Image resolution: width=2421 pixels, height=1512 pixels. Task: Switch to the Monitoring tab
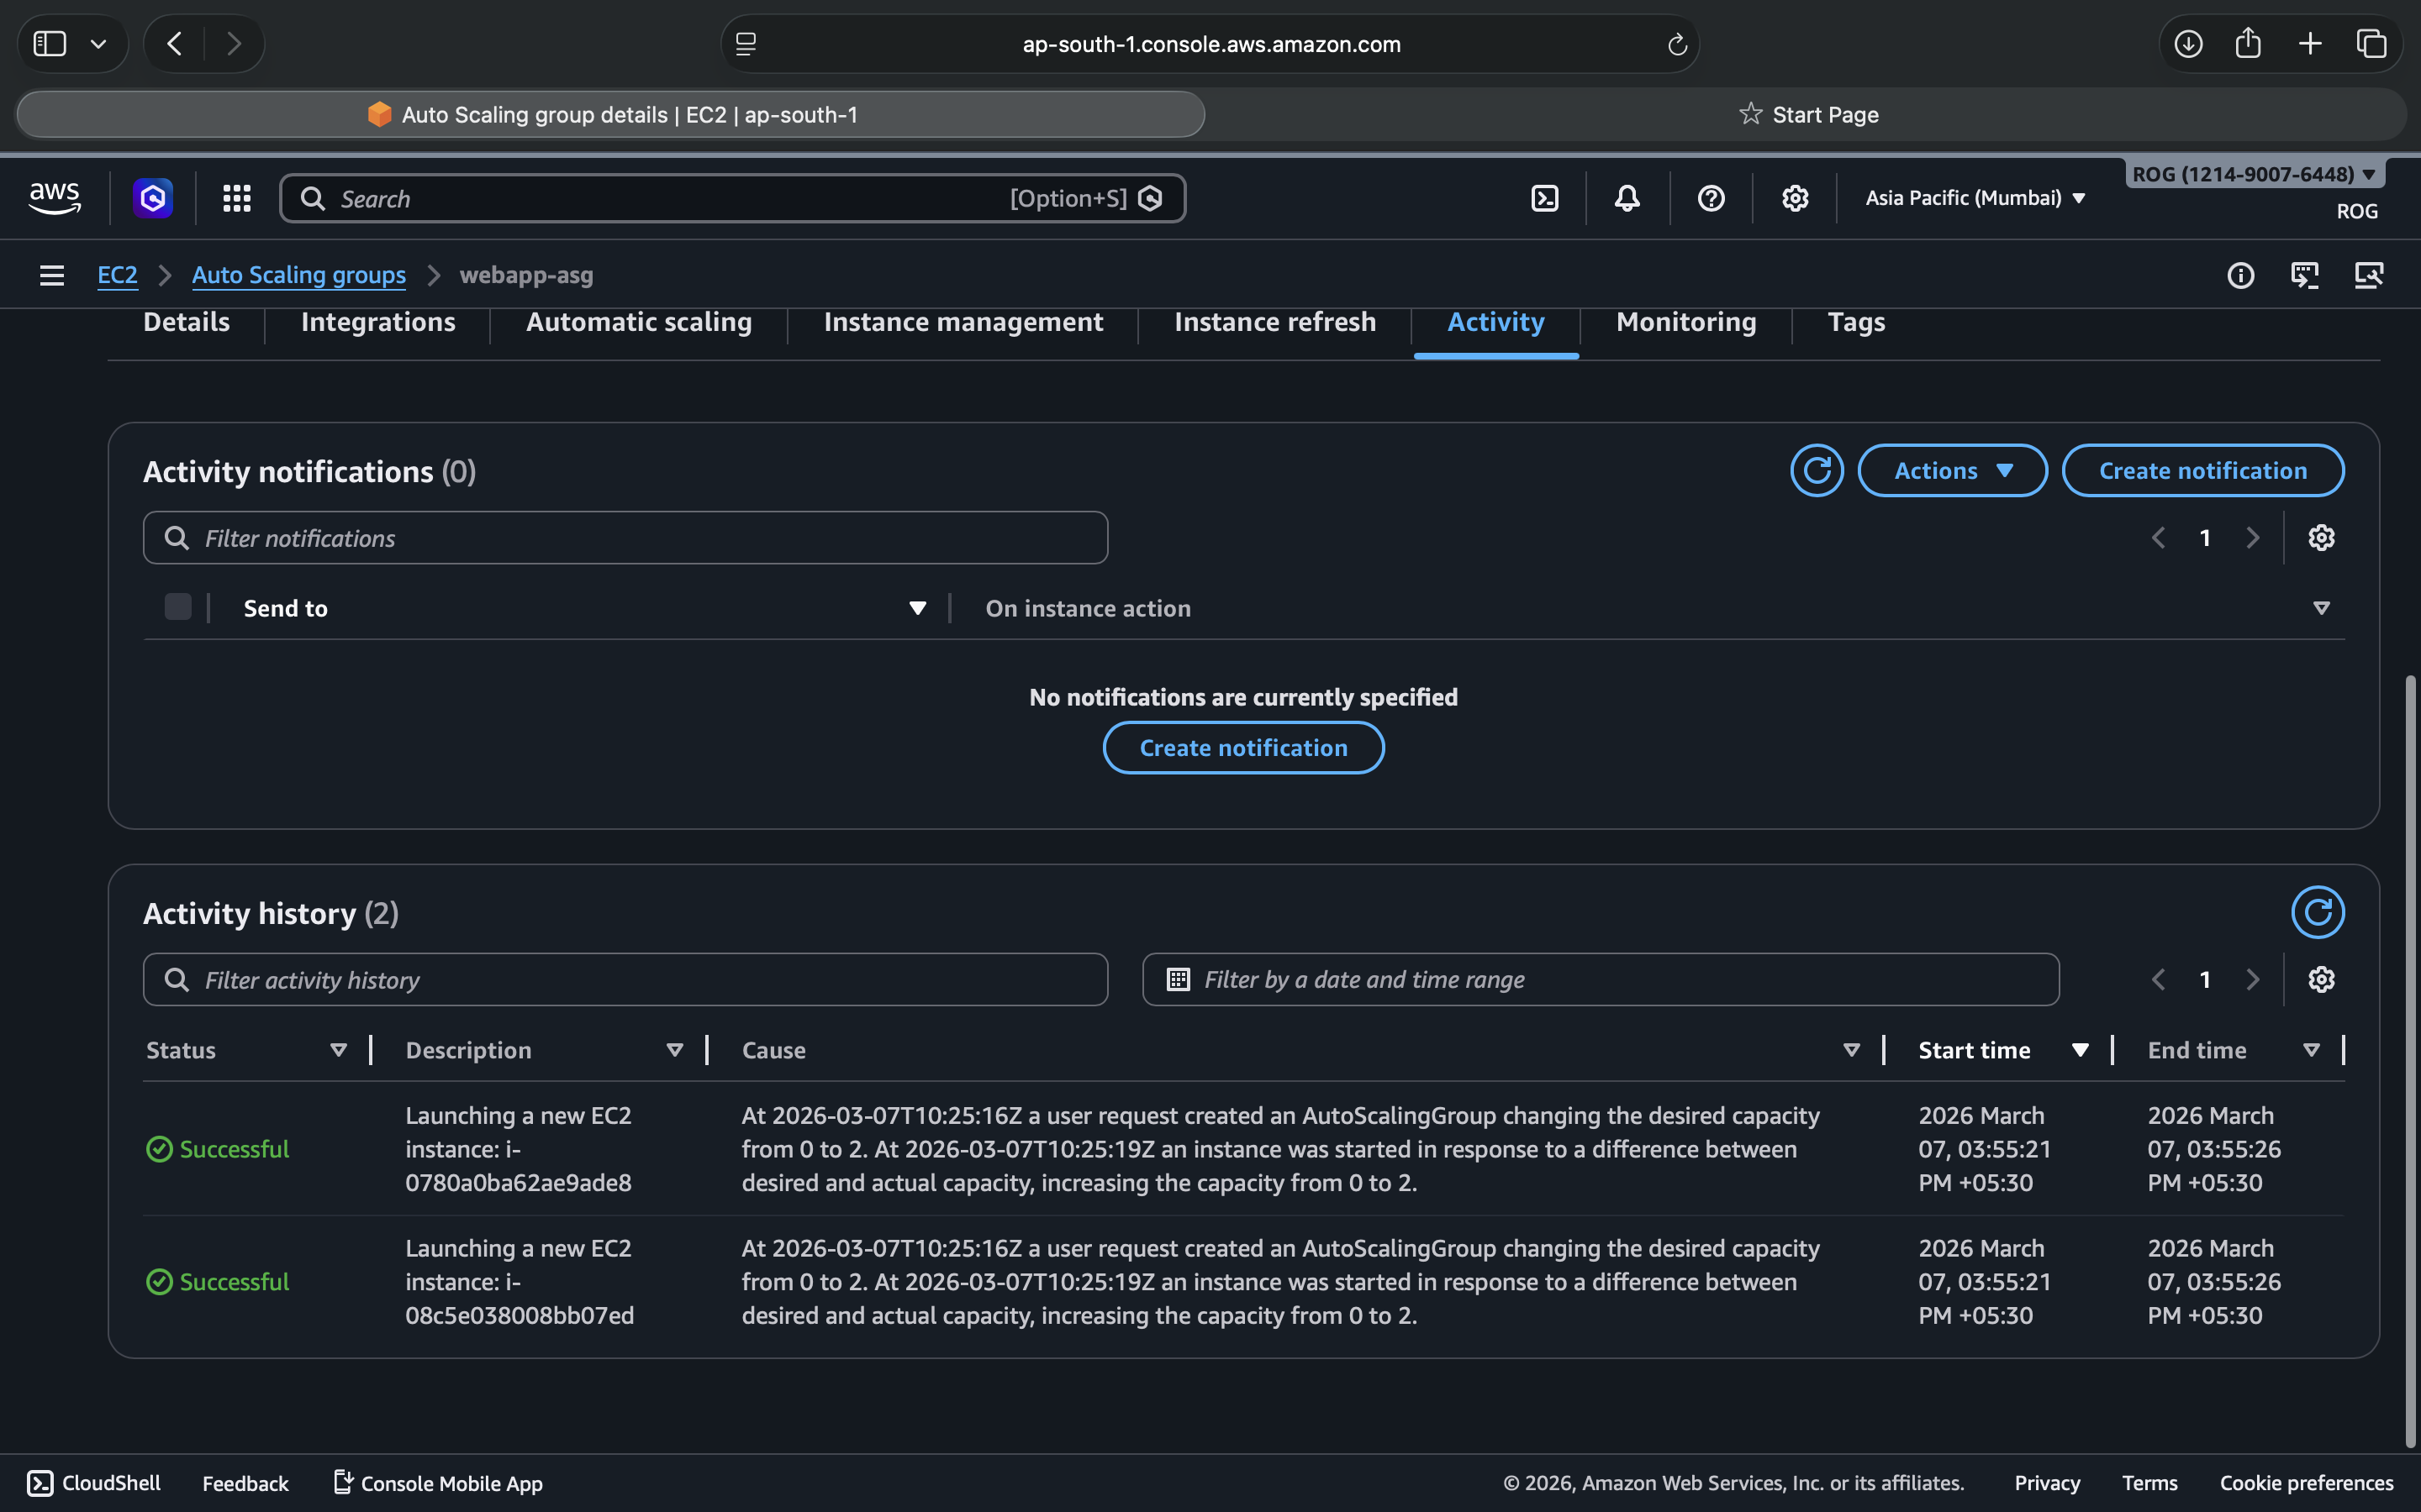[1685, 322]
